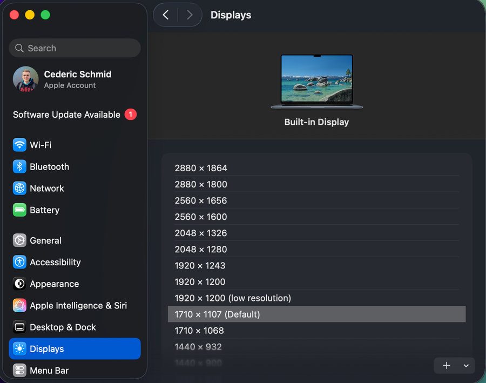The image size is (486, 383).
Task: Click the red update badge showing 1
Action: pyautogui.click(x=131, y=115)
